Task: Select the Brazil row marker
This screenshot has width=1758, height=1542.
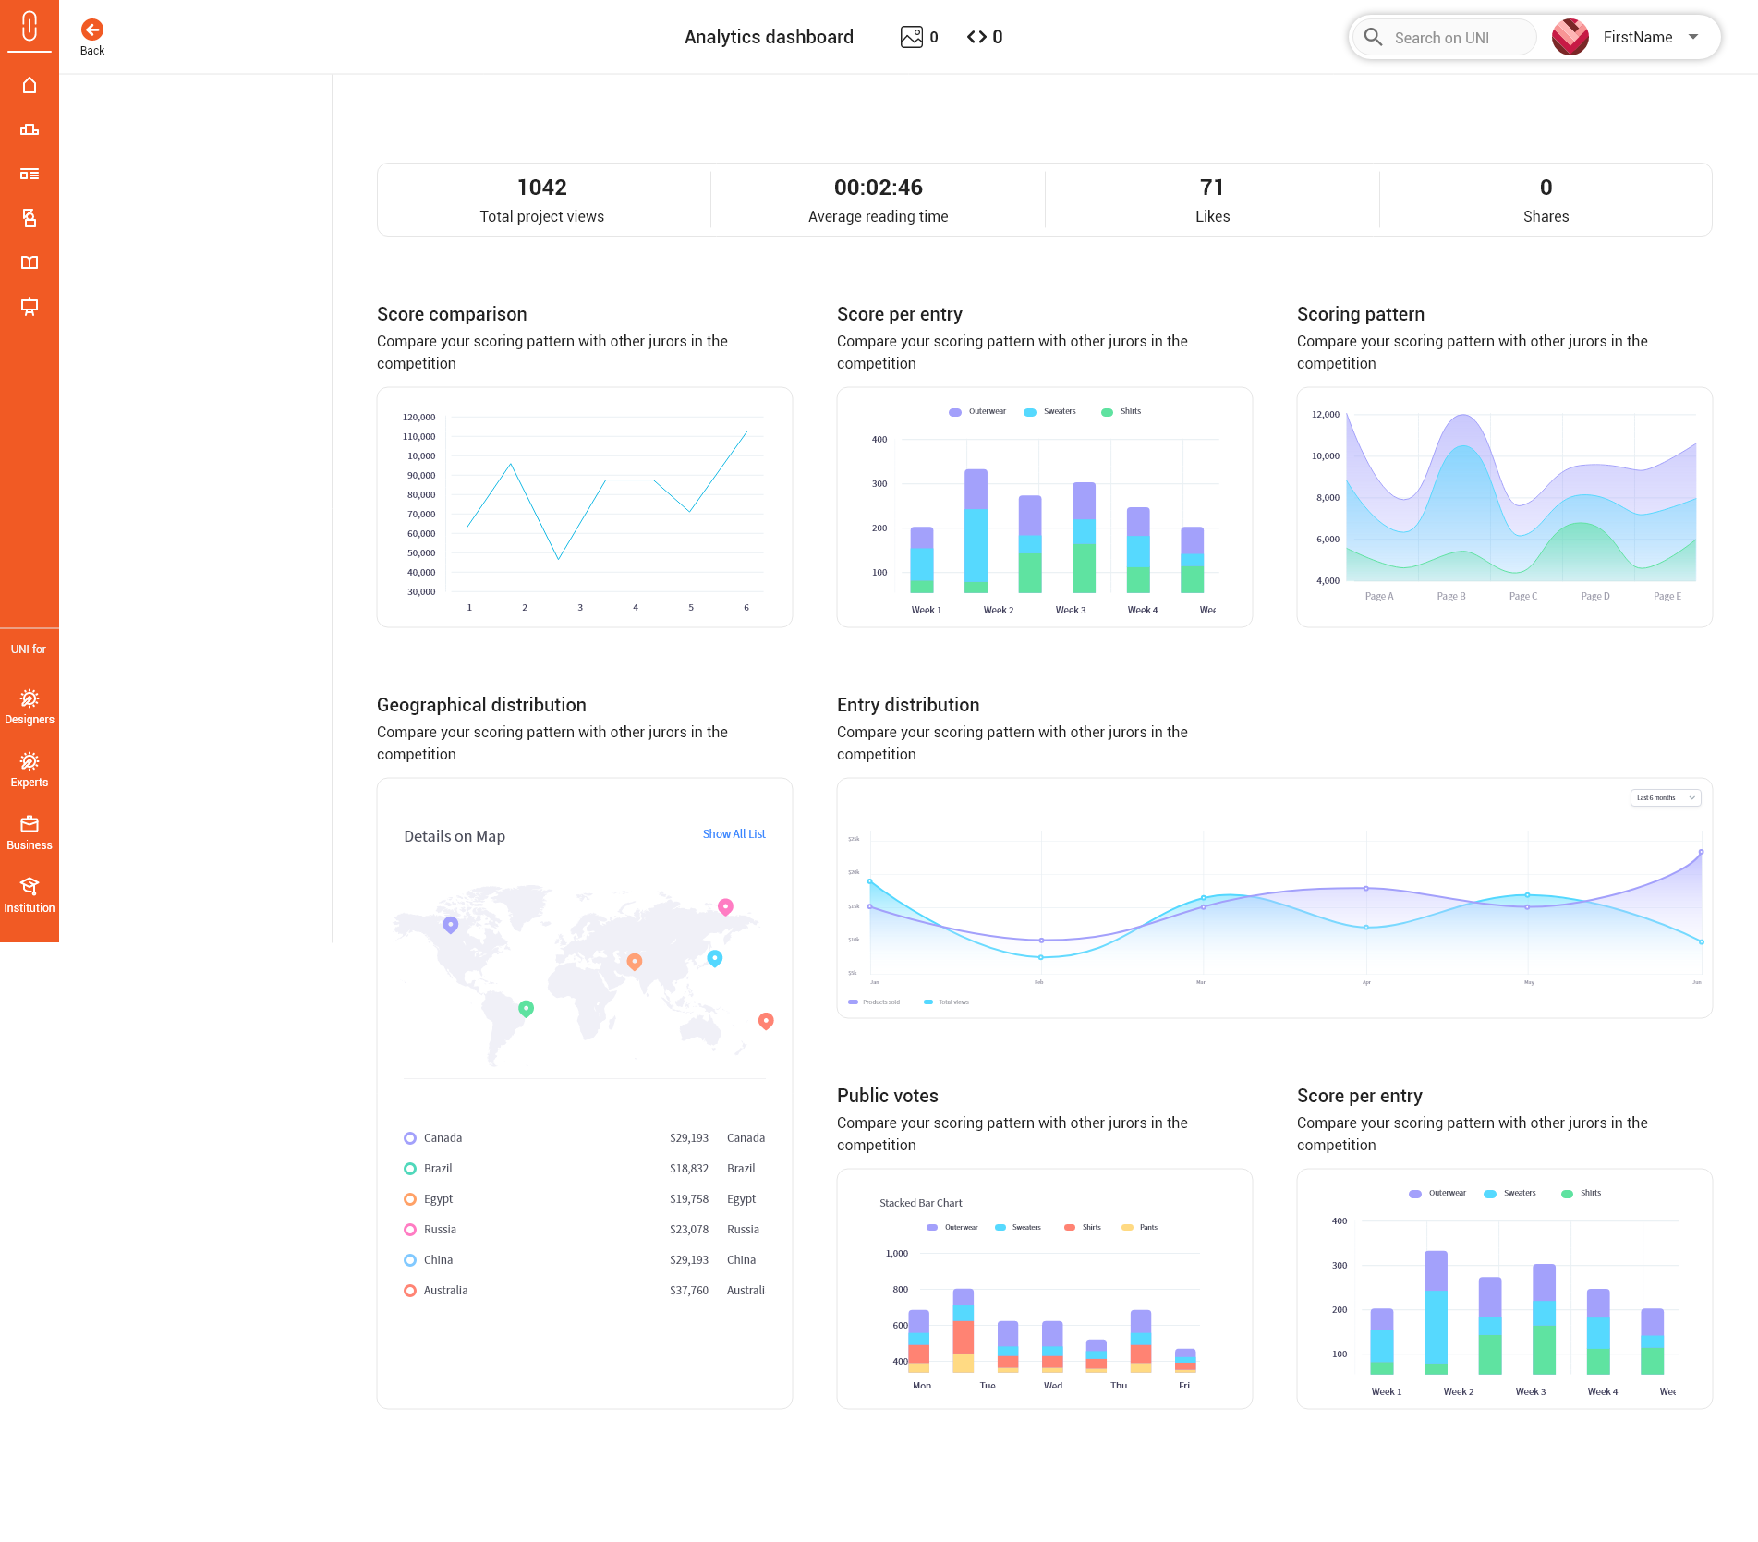Action: [x=410, y=1168]
